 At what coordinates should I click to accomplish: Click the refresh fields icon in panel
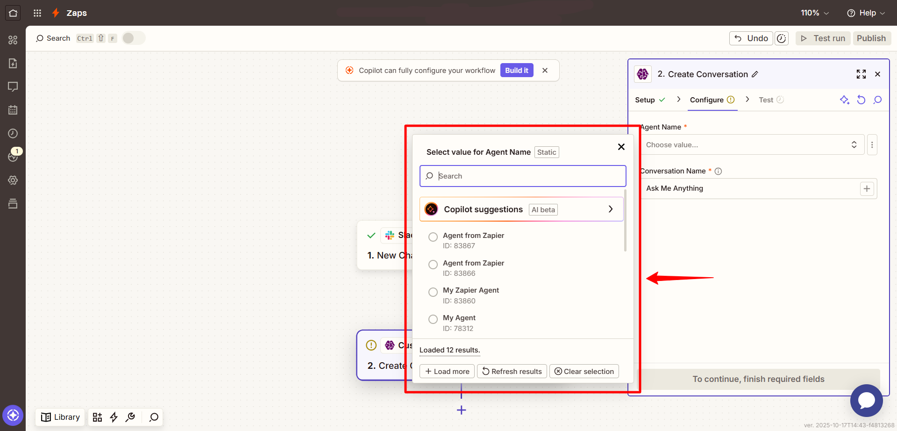(x=861, y=100)
